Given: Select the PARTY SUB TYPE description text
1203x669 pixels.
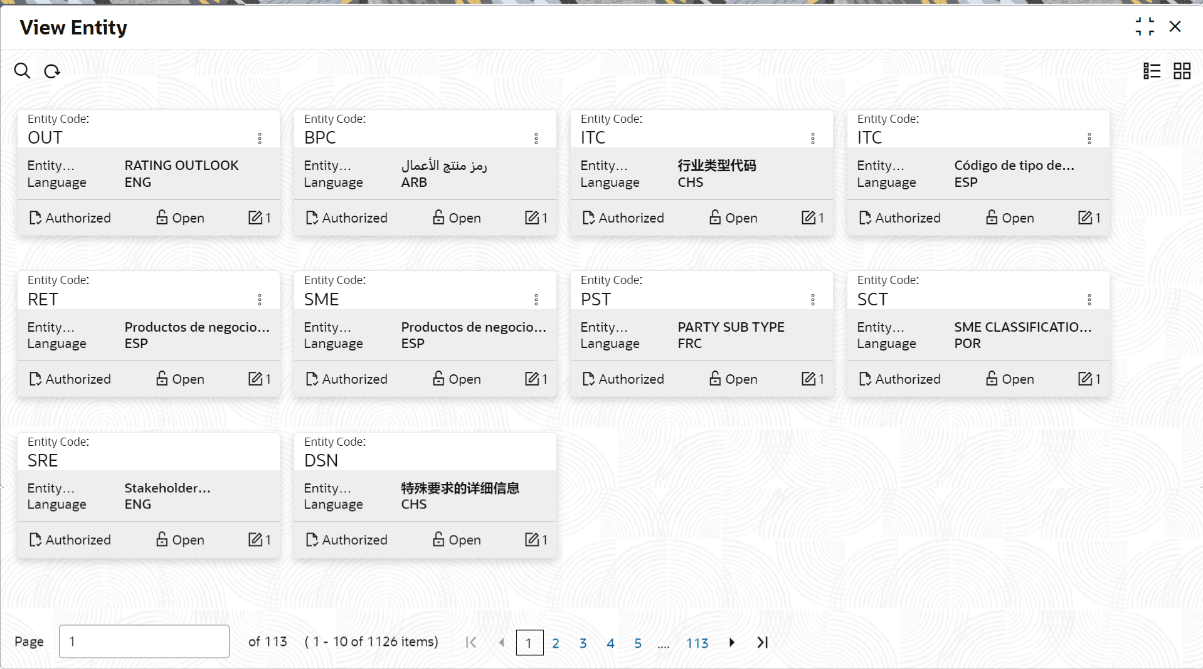Looking at the screenshot, I should tap(731, 327).
